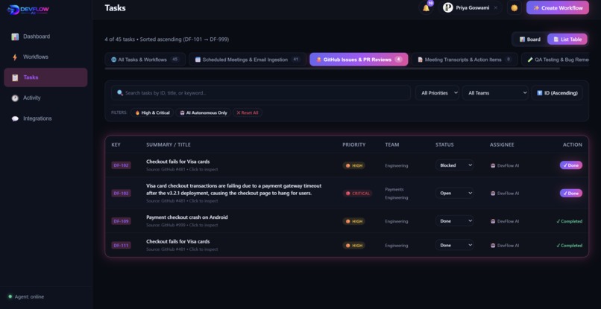Image resolution: width=601 pixels, height=309 pixels.
Task: Open the Dashboard page
Action: point(45,36)
